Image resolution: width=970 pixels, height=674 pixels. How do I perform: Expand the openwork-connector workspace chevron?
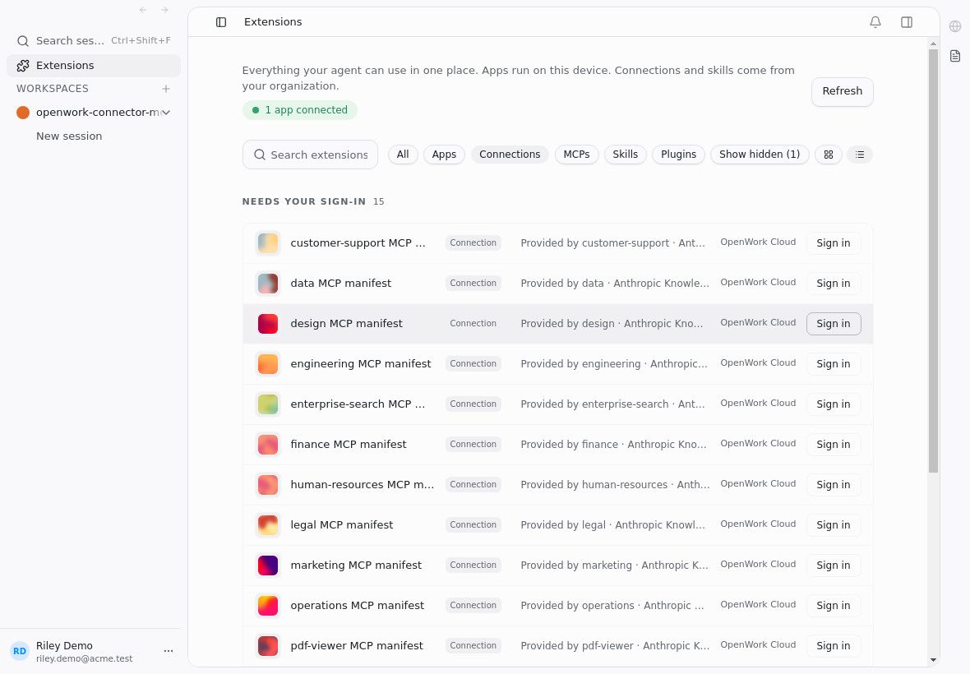tap(166, 113)
